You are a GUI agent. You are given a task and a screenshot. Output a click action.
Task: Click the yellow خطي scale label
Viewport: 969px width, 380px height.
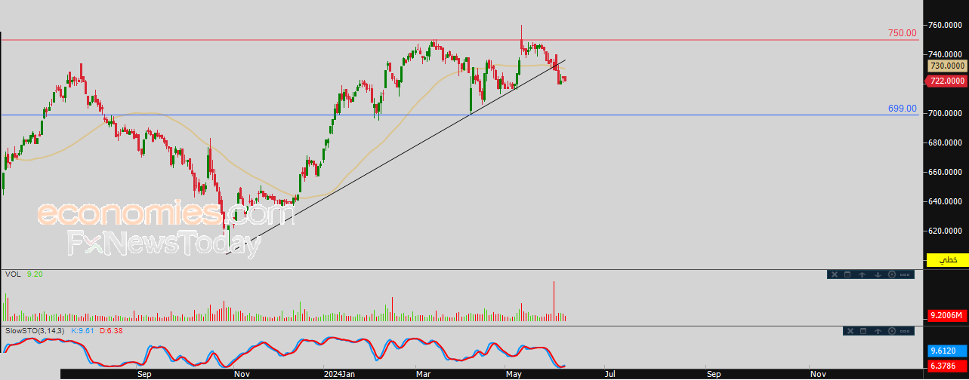tap(948, 259)
